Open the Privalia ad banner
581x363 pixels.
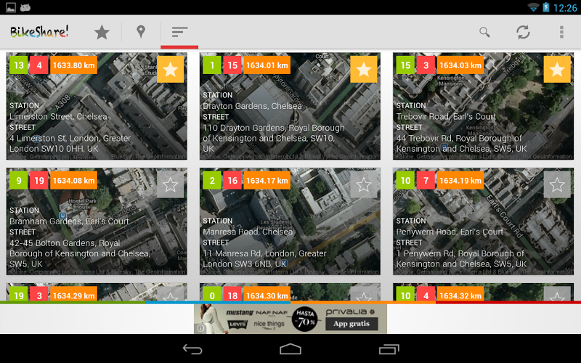290,319
